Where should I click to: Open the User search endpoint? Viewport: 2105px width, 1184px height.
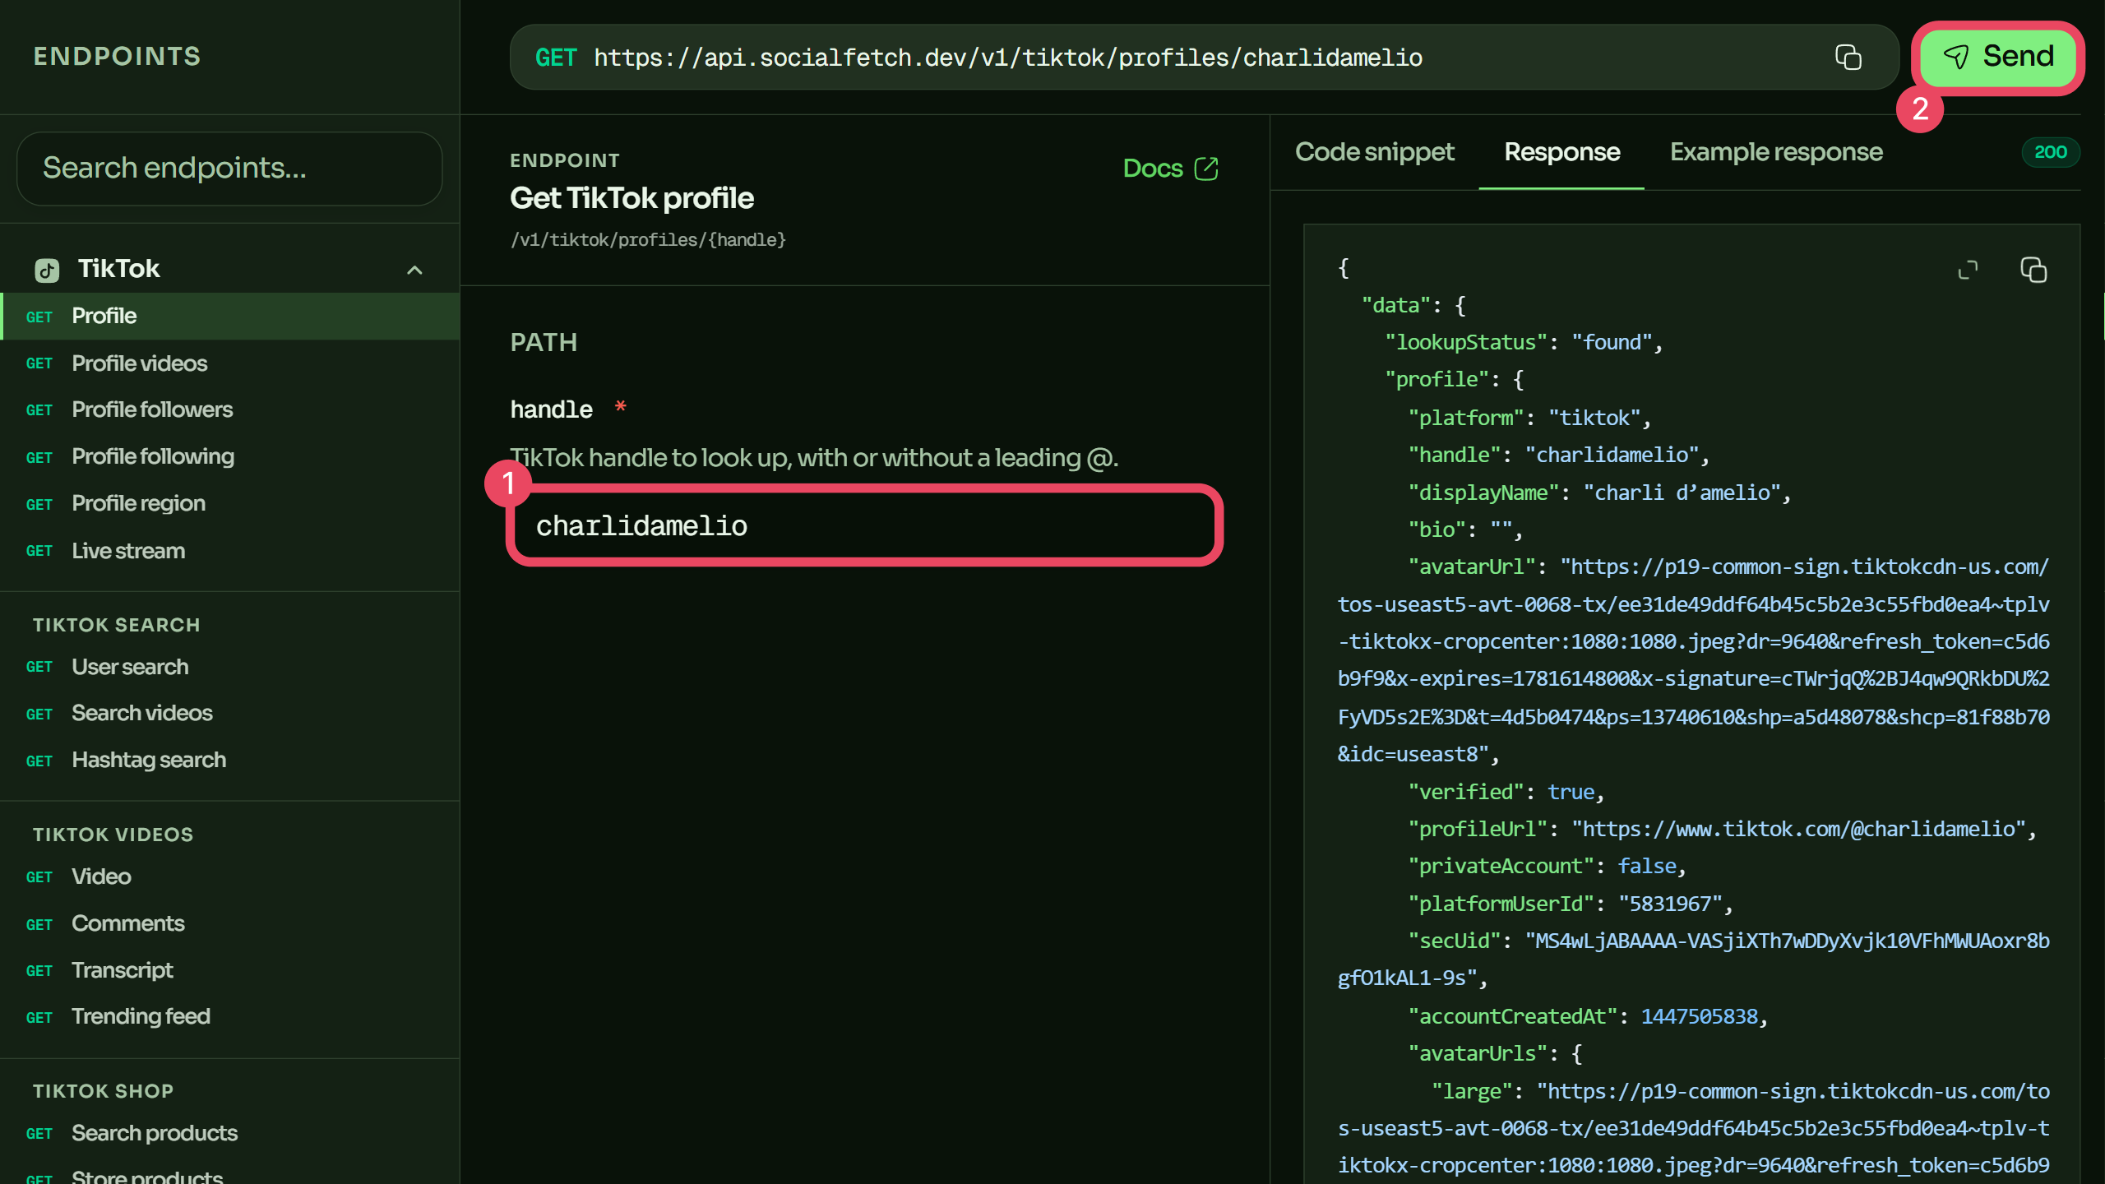point(229,667)
